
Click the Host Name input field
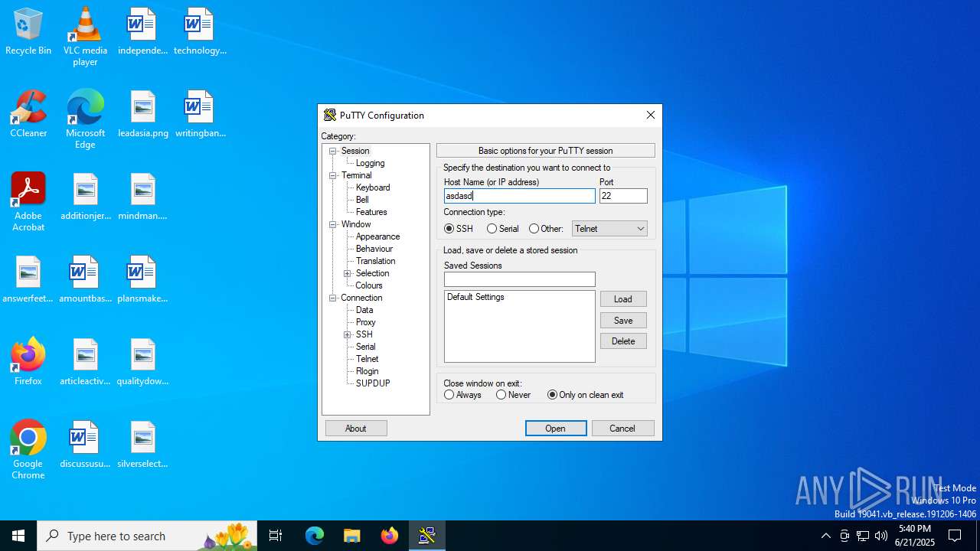point(520,196)
